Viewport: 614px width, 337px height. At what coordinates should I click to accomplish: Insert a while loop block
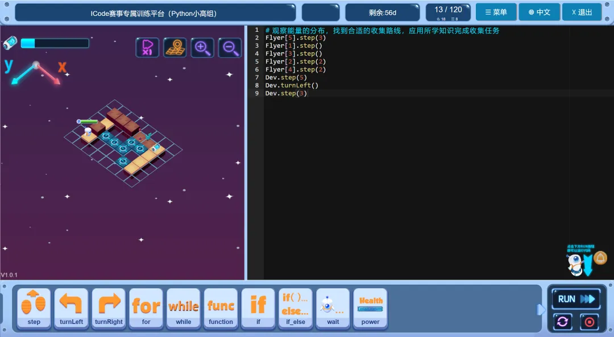point(183,309)
